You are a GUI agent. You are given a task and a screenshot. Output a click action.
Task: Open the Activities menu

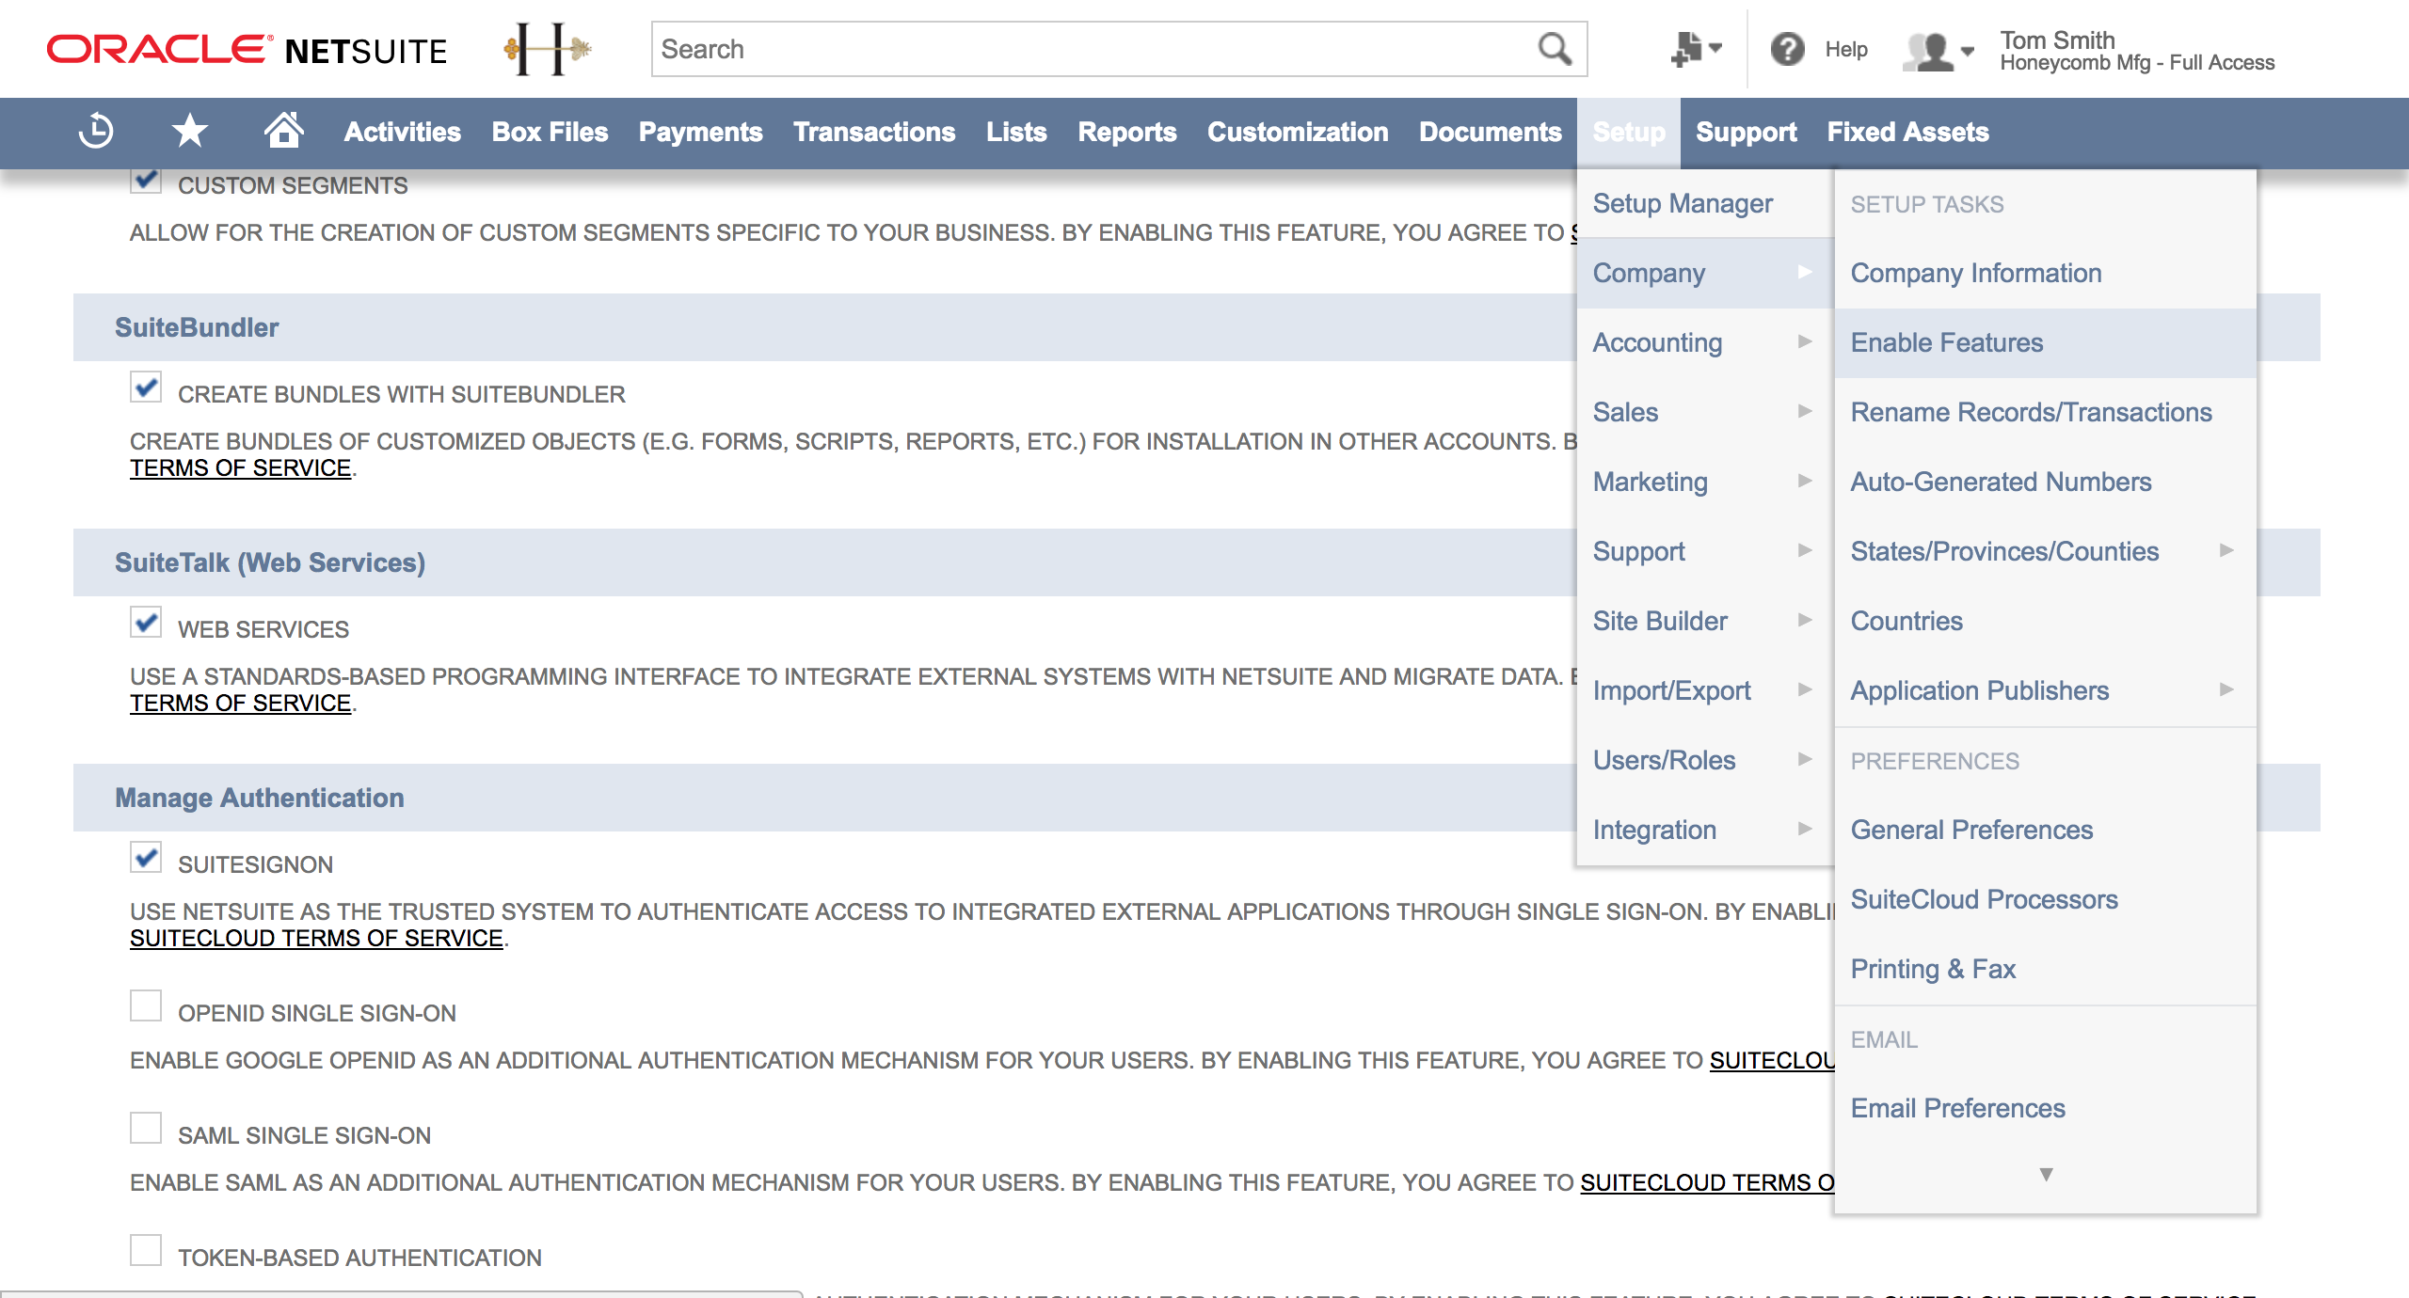click(x=402, y=132)
